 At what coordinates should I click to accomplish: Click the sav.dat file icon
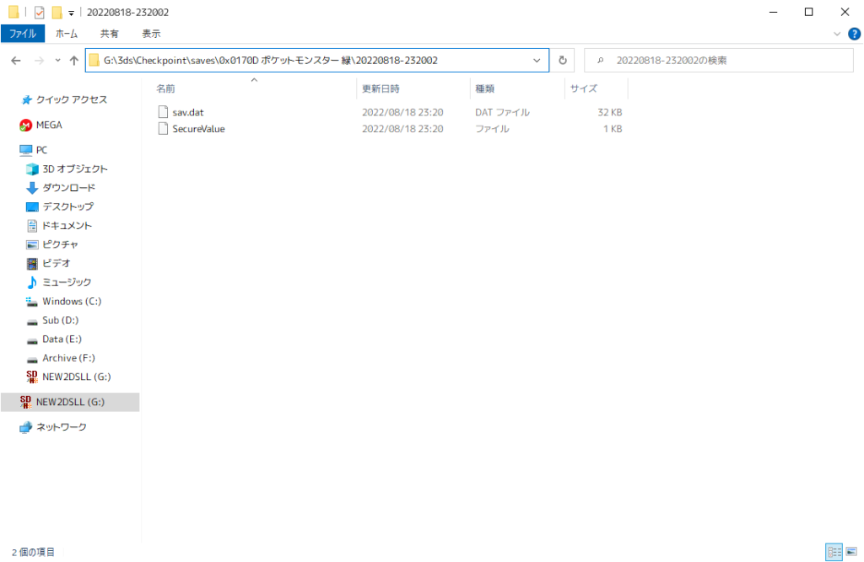pos(163,112)
